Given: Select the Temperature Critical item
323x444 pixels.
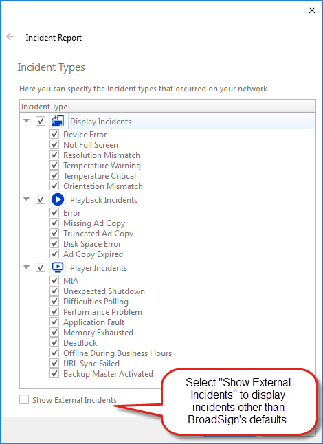Looking at the screenshot, I should click(100, 176).
